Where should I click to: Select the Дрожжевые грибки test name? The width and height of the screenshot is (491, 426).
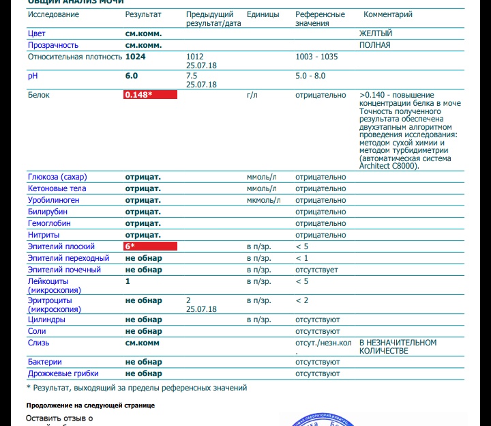tap(63, 373)
